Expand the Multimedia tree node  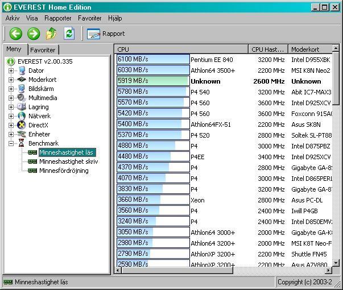(11, 98)
